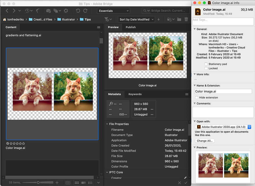Open the Essentials workspace dropdown
Viewport: 255px width, 186px height.
click(114, 11)
